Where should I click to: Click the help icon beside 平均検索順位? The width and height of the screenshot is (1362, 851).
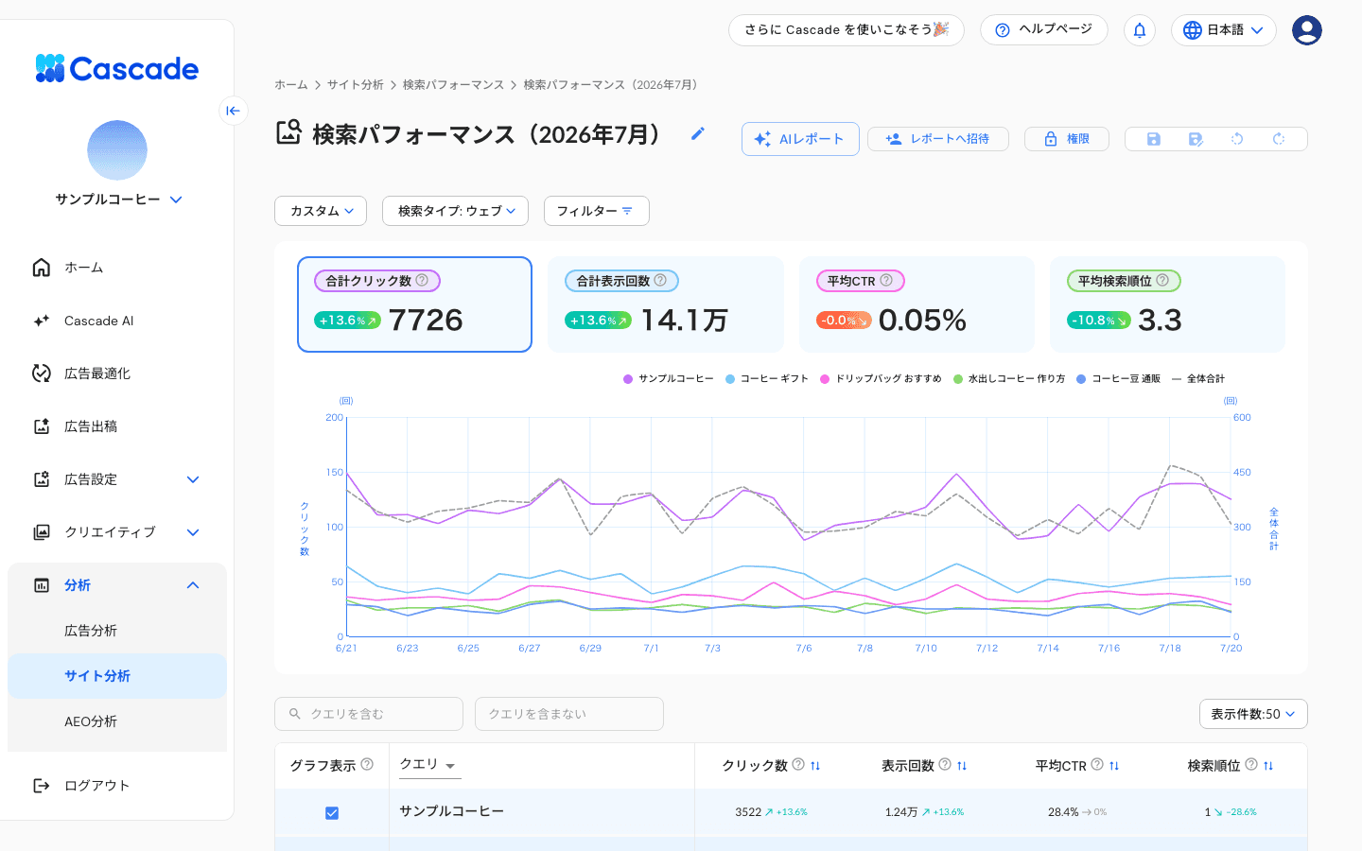1162,280
